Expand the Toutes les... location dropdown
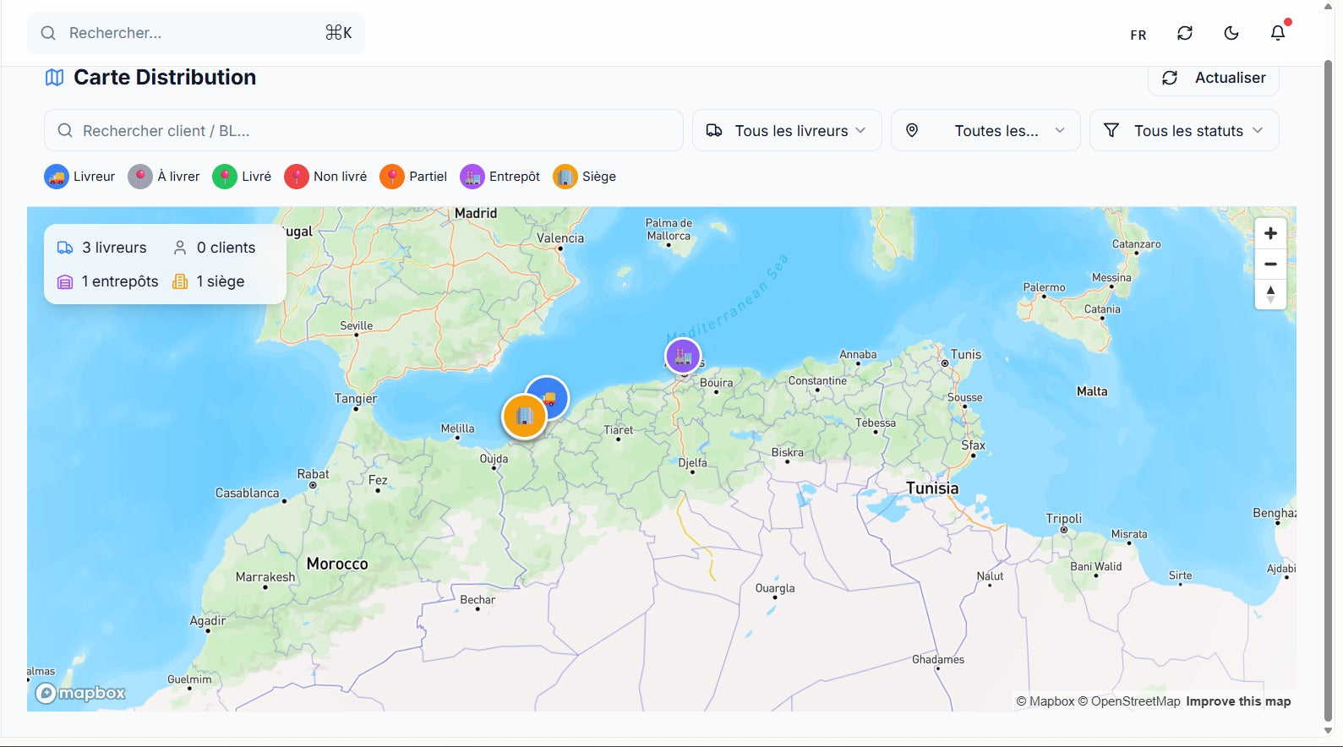The width and height of the screenshot is (1343, 747). click(985, 131)
